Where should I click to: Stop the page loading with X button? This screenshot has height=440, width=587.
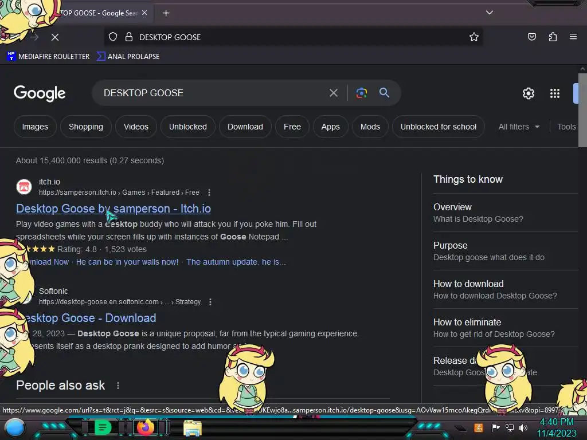[x=55, y=37]
